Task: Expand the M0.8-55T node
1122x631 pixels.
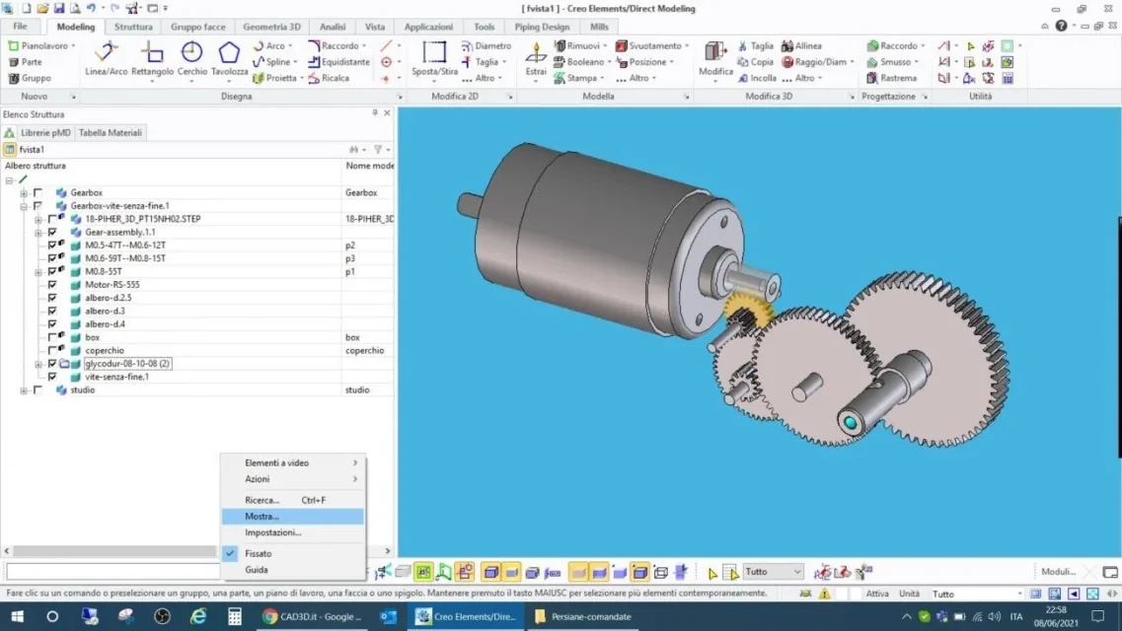Action: 37,271
